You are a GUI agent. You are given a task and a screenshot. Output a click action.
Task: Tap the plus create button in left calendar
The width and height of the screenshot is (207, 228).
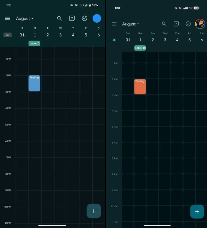point(94,211)
